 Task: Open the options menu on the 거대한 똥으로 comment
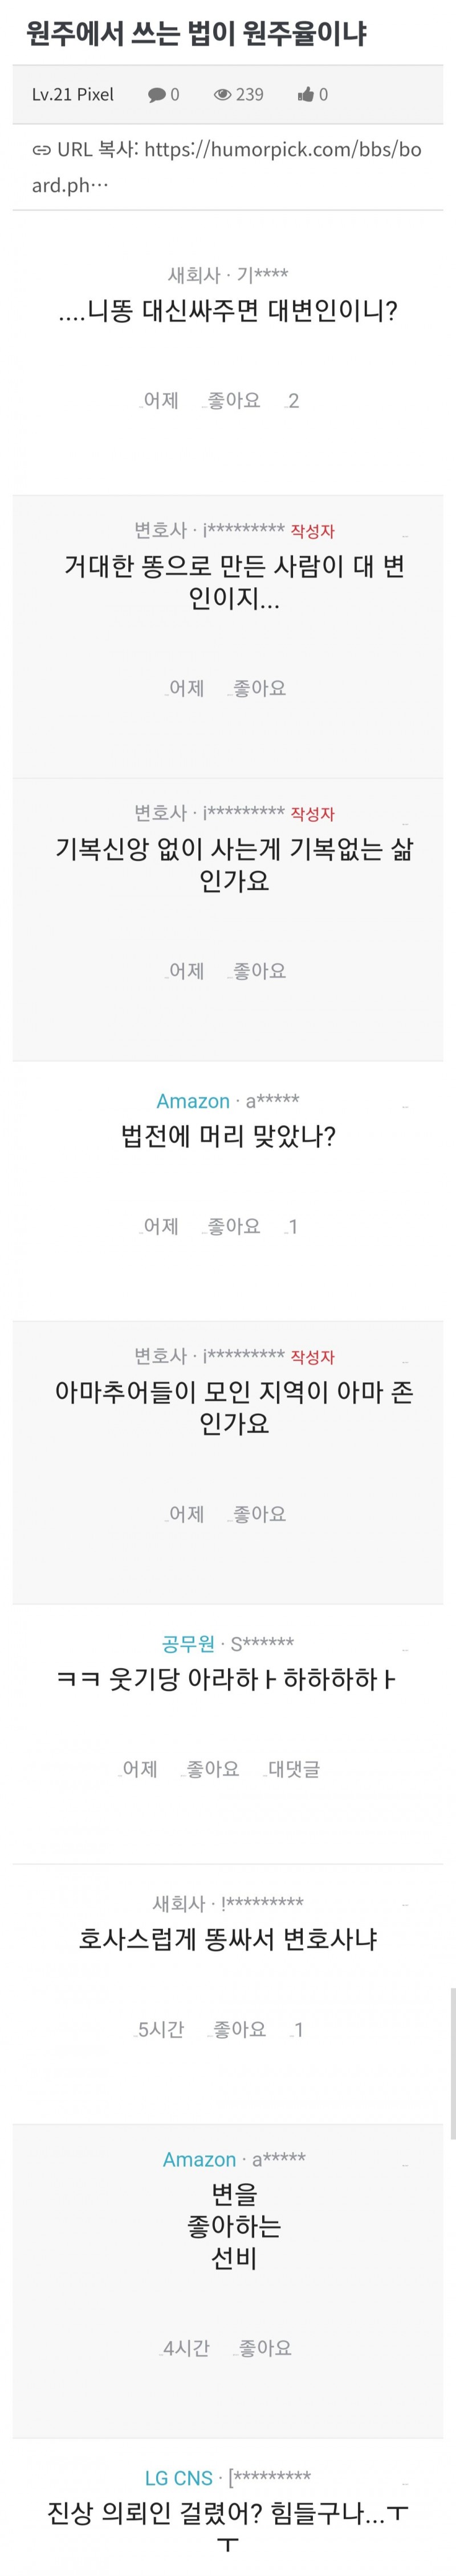[x=405, y=536]
